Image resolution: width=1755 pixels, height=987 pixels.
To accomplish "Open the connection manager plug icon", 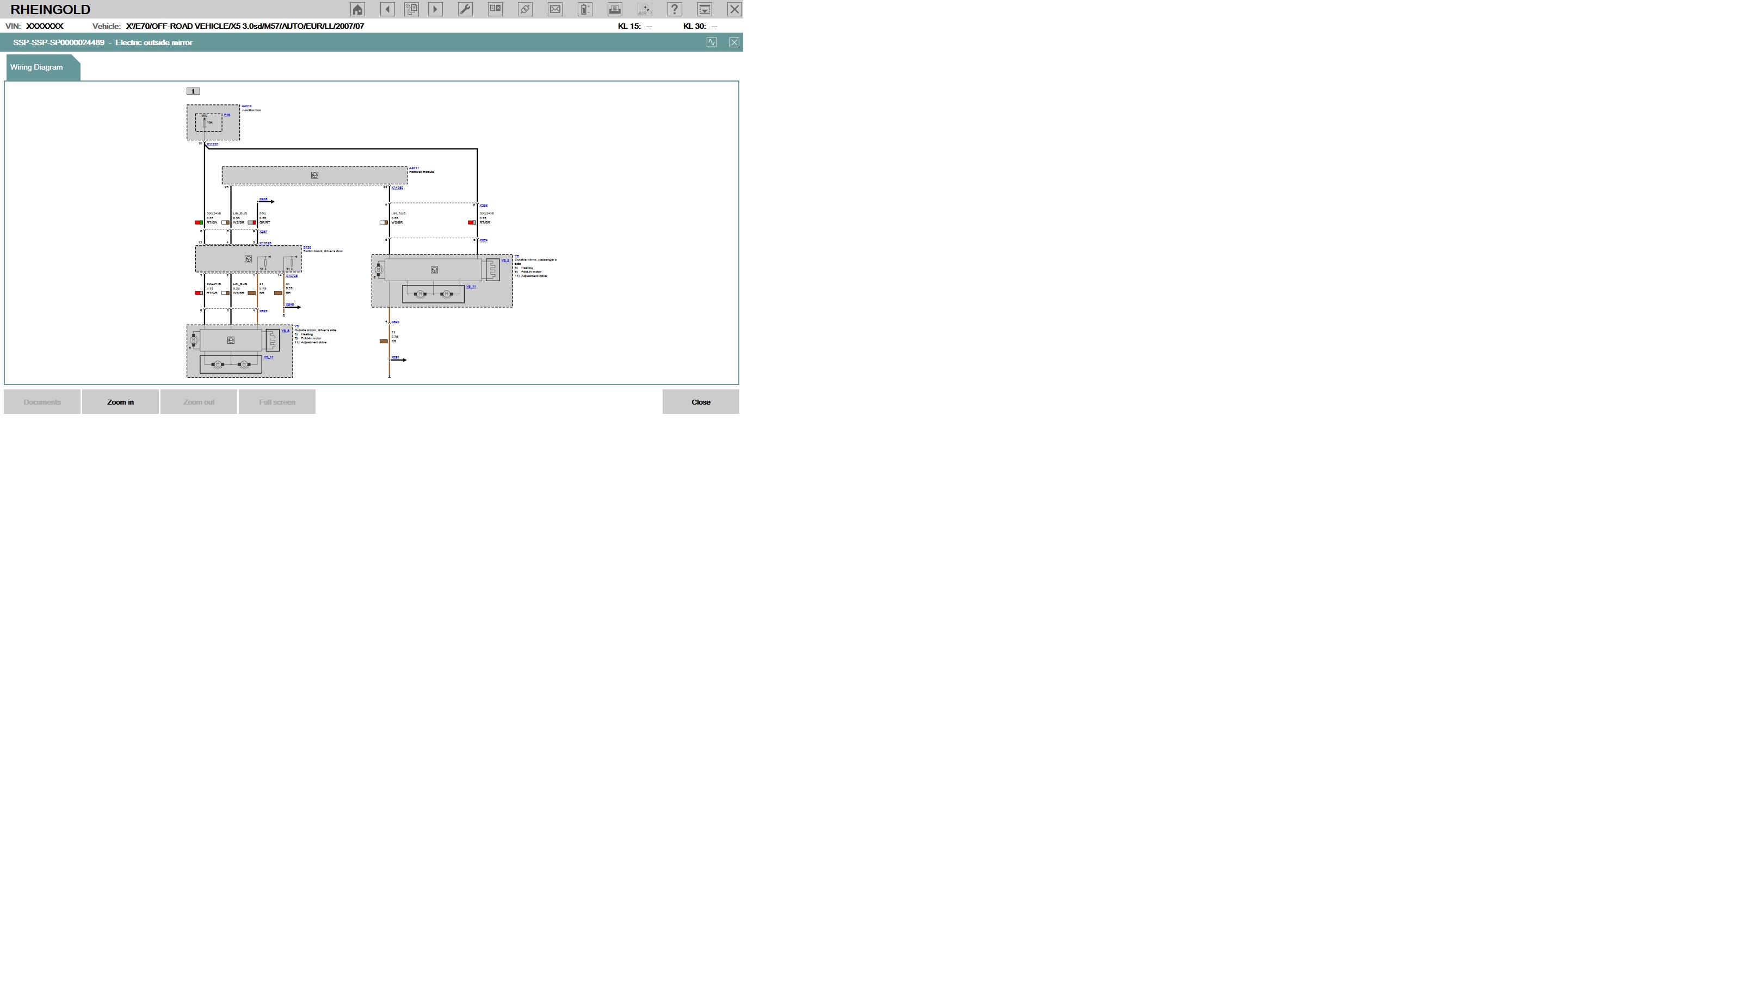I will coord(526,9).
